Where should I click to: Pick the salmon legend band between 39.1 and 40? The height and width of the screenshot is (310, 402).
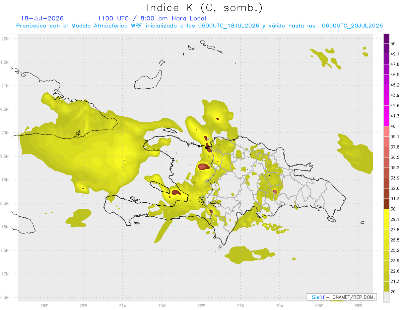pyautogui.click(x=386, y=131)
